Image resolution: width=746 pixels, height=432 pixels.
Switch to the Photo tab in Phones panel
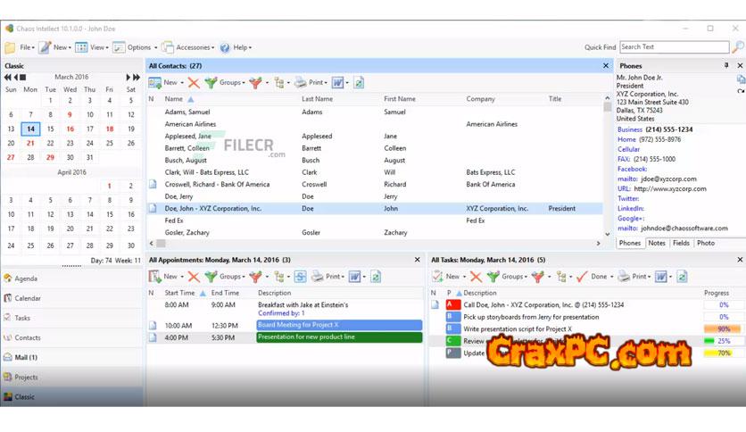706,243
